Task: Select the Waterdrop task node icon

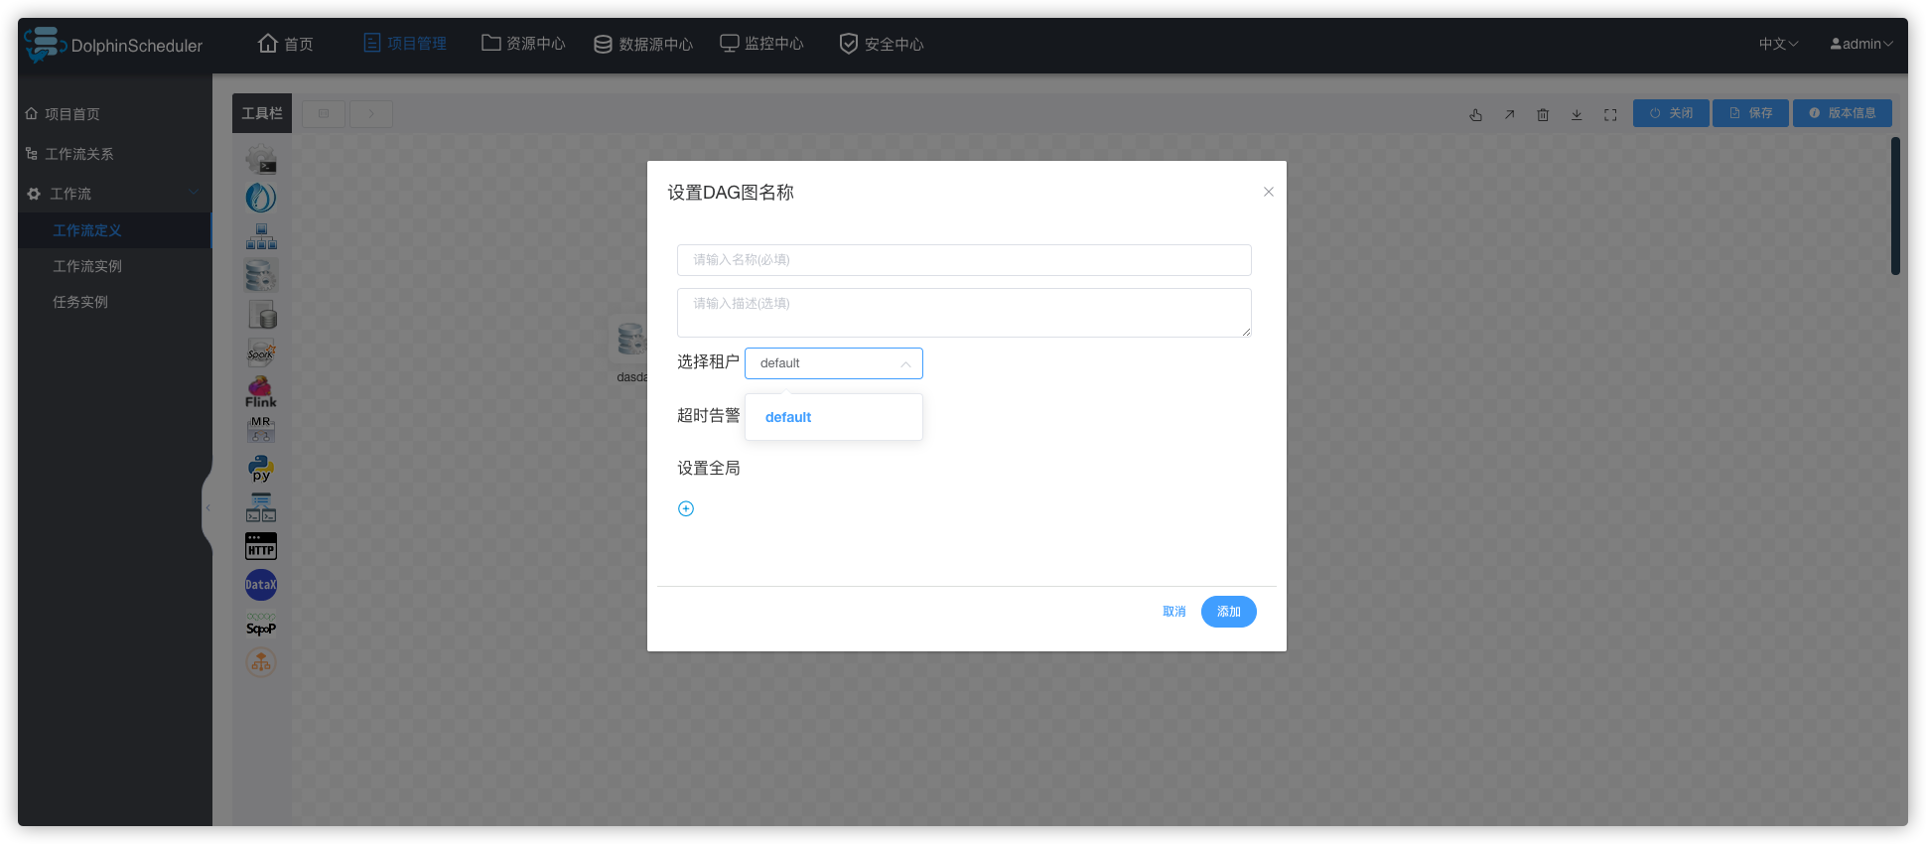Action: coord(261,198)
